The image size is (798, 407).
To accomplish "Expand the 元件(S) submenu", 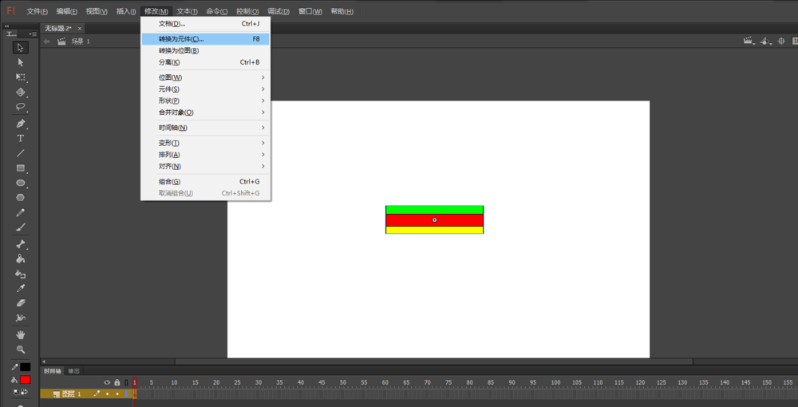I will coord(206,89).
